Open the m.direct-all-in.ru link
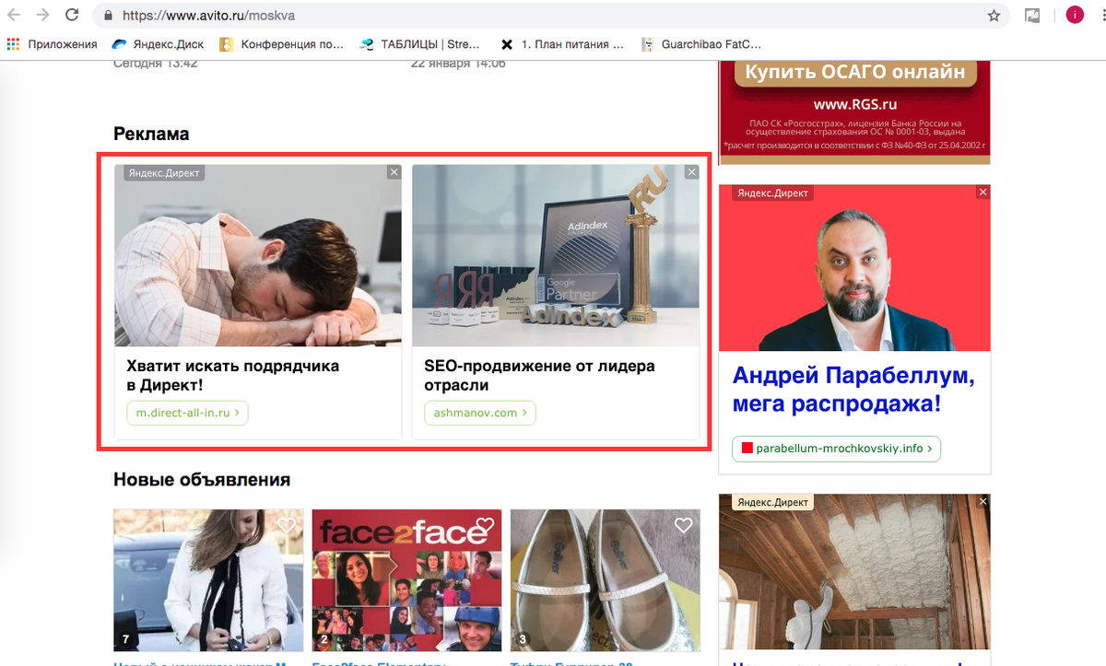 pos(187,413)
